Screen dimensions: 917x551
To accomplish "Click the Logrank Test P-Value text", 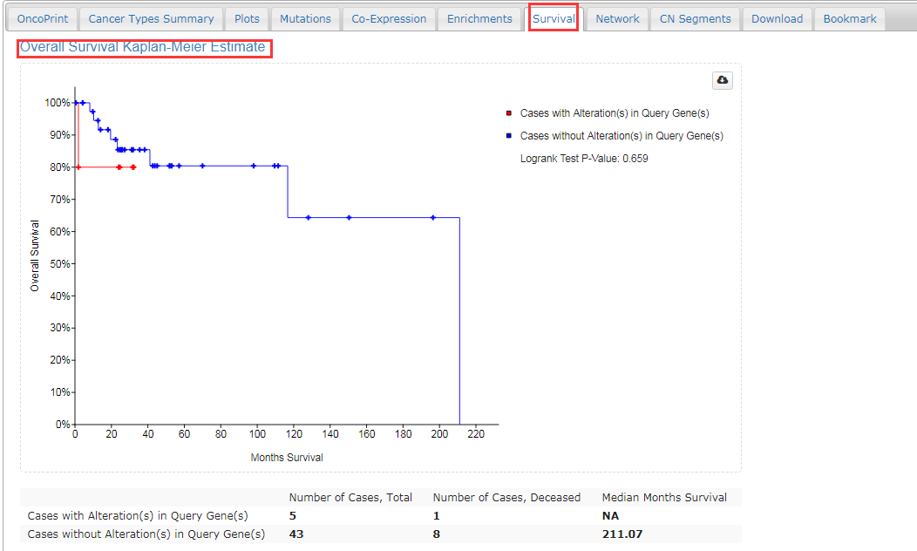I will 584,159.
